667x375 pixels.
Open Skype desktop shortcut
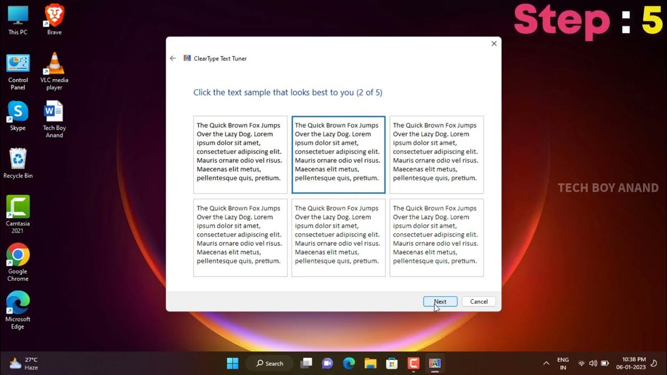[18, 117]
